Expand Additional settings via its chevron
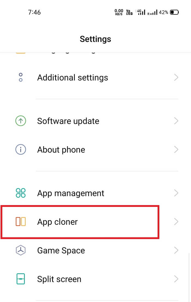 [x=176, y=77]
